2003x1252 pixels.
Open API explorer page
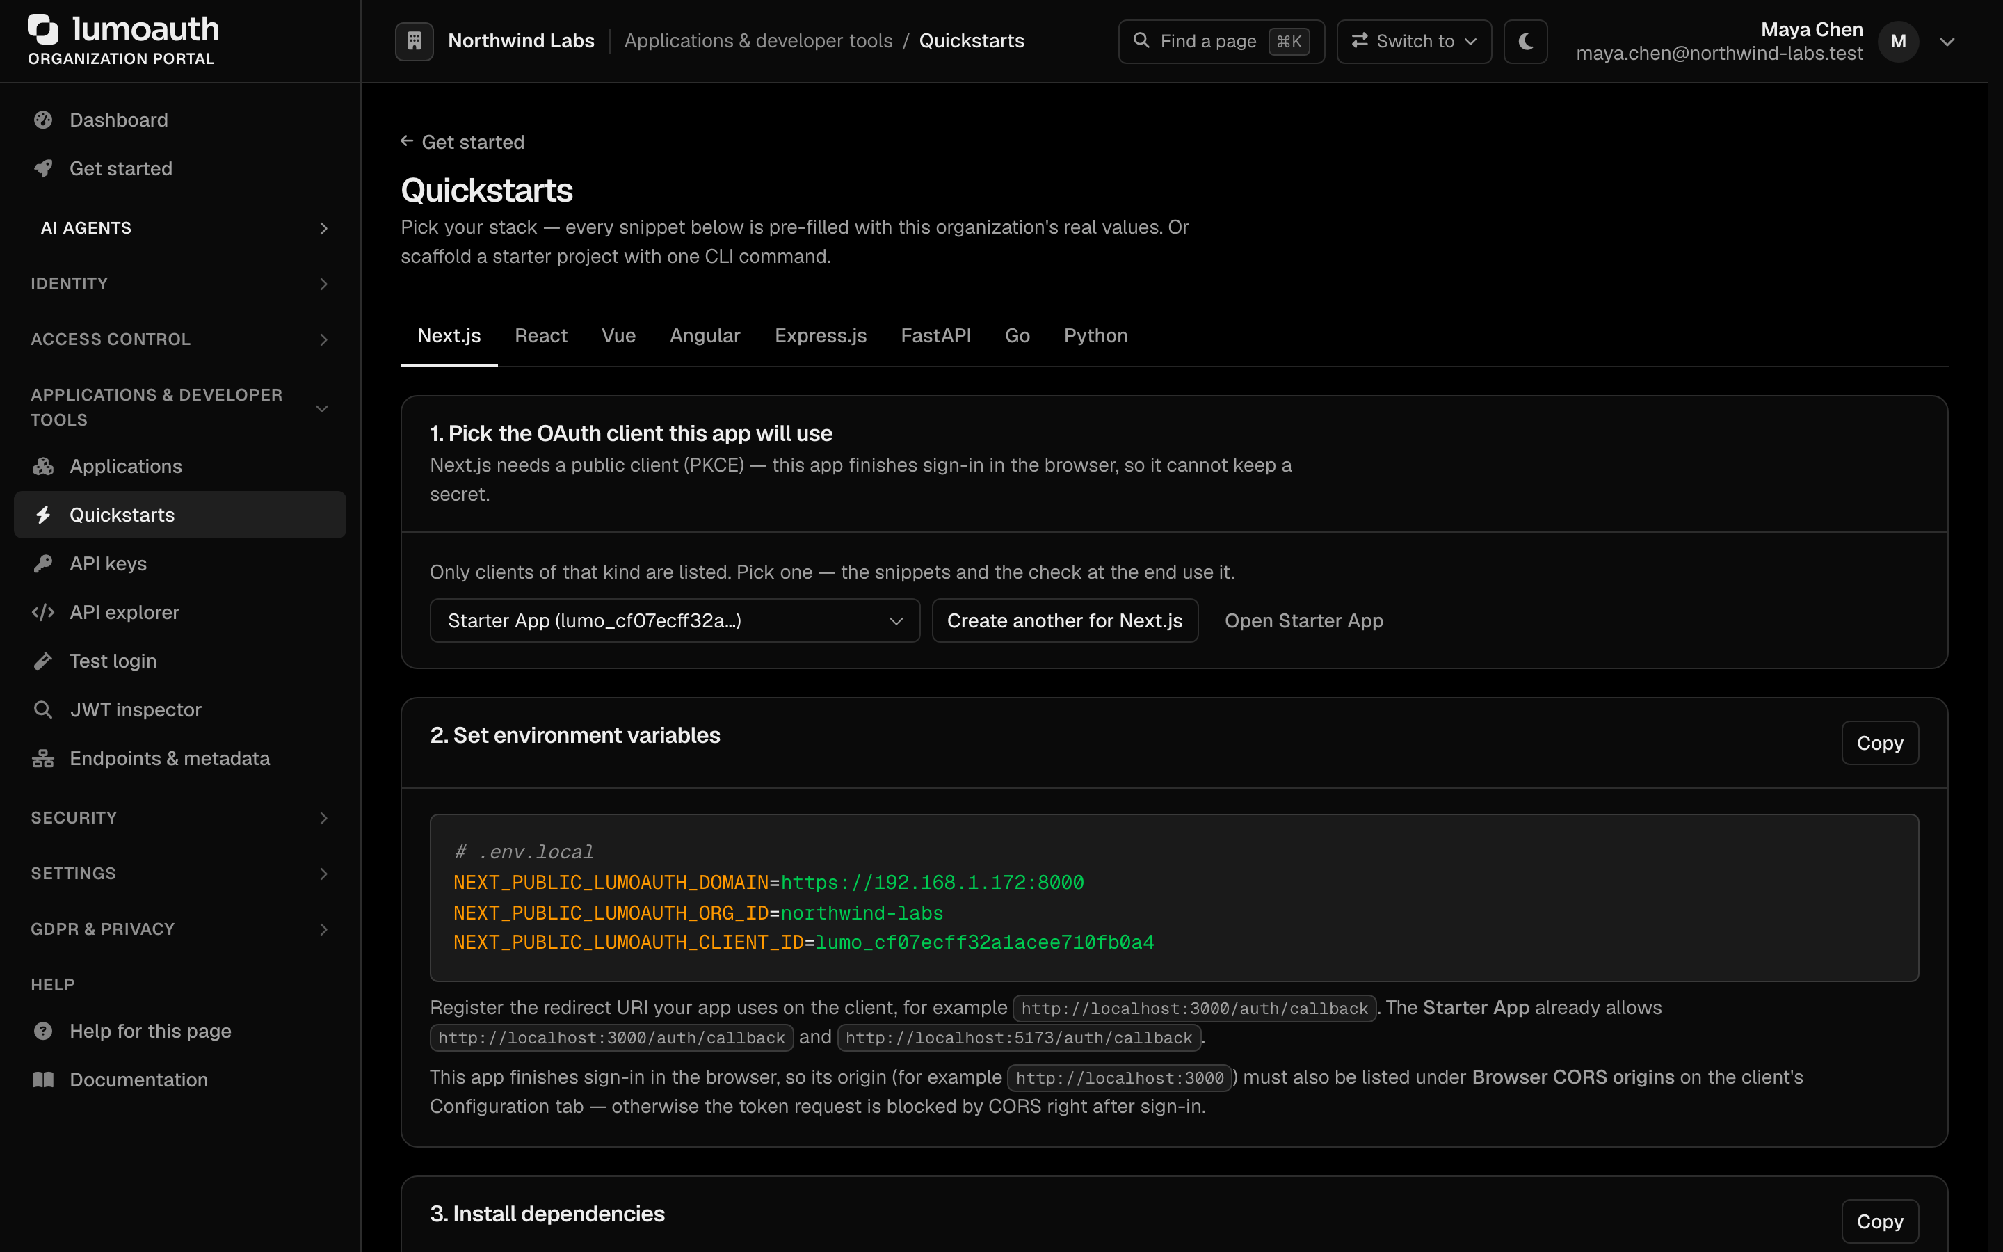pos(179,613)
